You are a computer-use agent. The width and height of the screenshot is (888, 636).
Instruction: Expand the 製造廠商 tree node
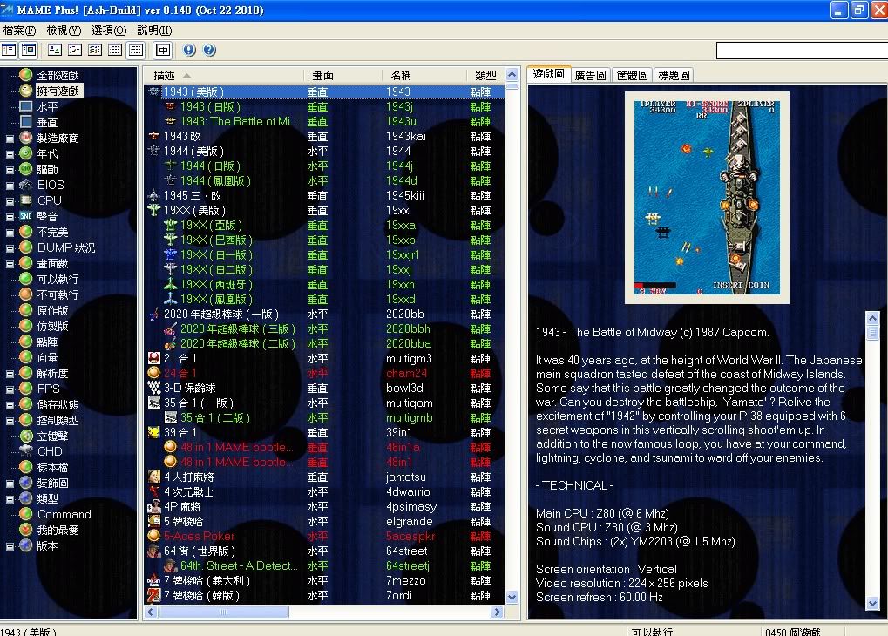click(x=10, y=139)
